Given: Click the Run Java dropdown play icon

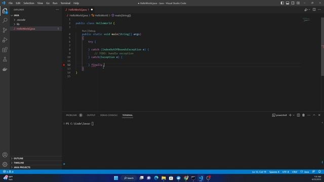Looking at the screenshot, I should [x=306, y=10].
